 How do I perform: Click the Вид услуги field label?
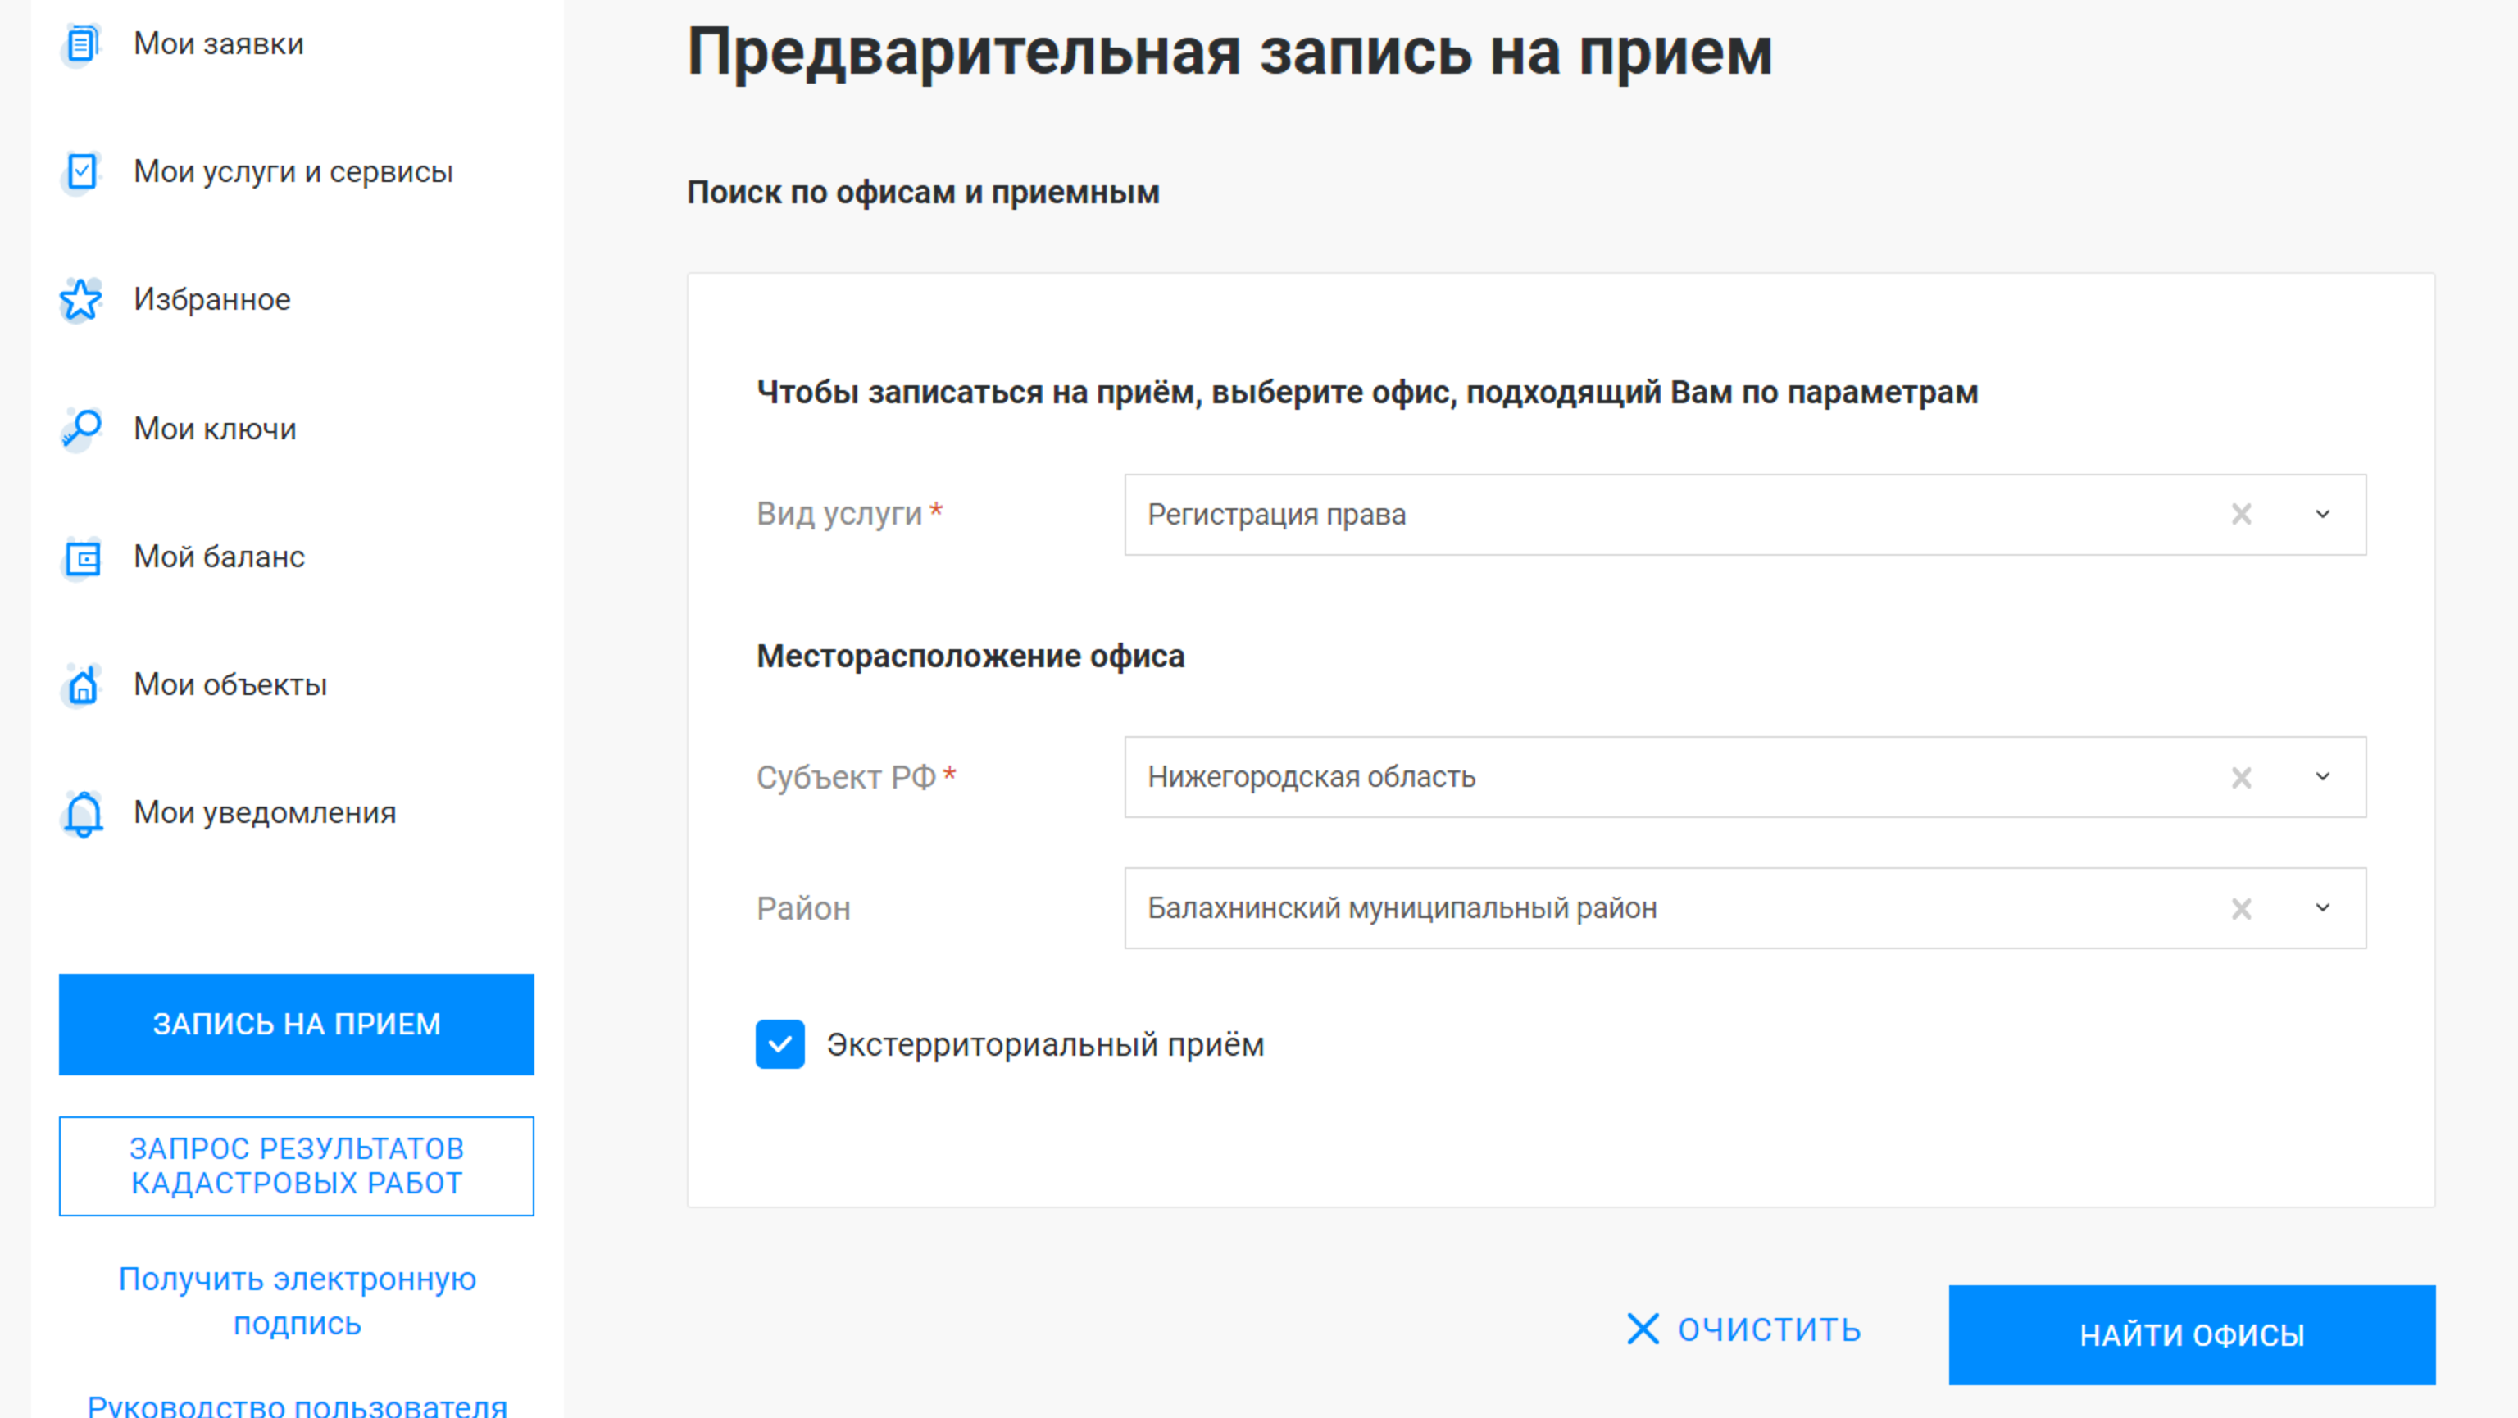pyautogui.click(x=839, y=514)
